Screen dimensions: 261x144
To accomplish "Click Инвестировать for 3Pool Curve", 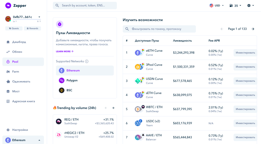I will pos(245,67).
